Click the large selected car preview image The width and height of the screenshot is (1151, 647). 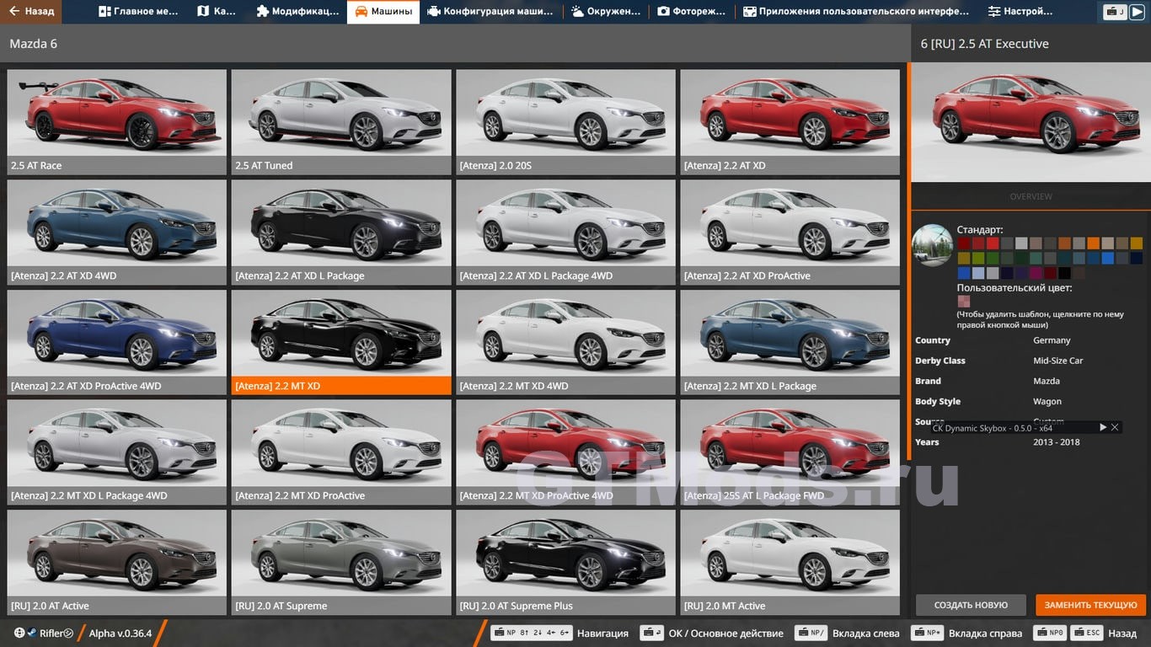1031,122
